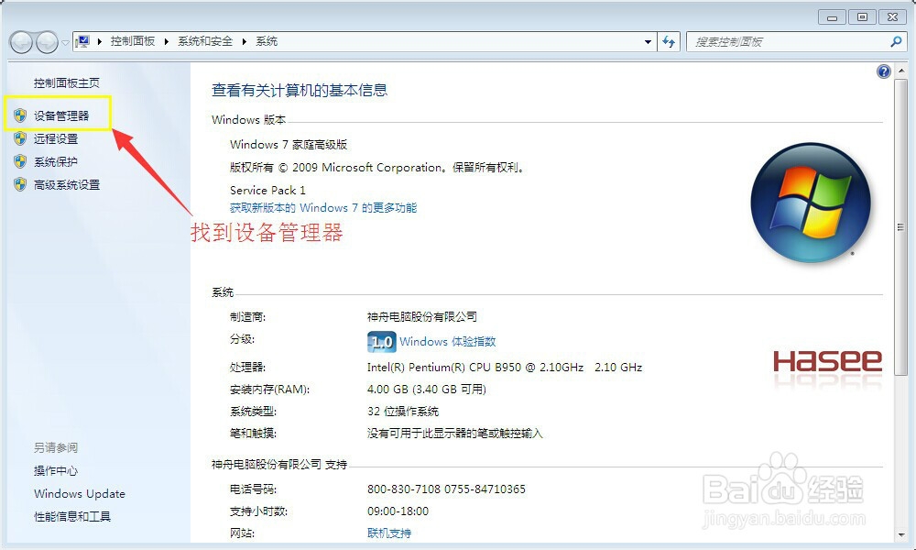Maximize the System window
Image resolution: width=916 pixels, height=550 pixels.
pos(862,16)
